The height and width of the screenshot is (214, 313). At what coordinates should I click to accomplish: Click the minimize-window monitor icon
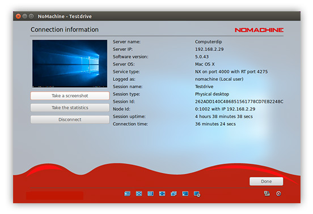pyautogui.click(x=185, y=194)
